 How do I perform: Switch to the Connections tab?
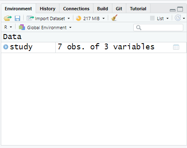click(x=76, y=9)
